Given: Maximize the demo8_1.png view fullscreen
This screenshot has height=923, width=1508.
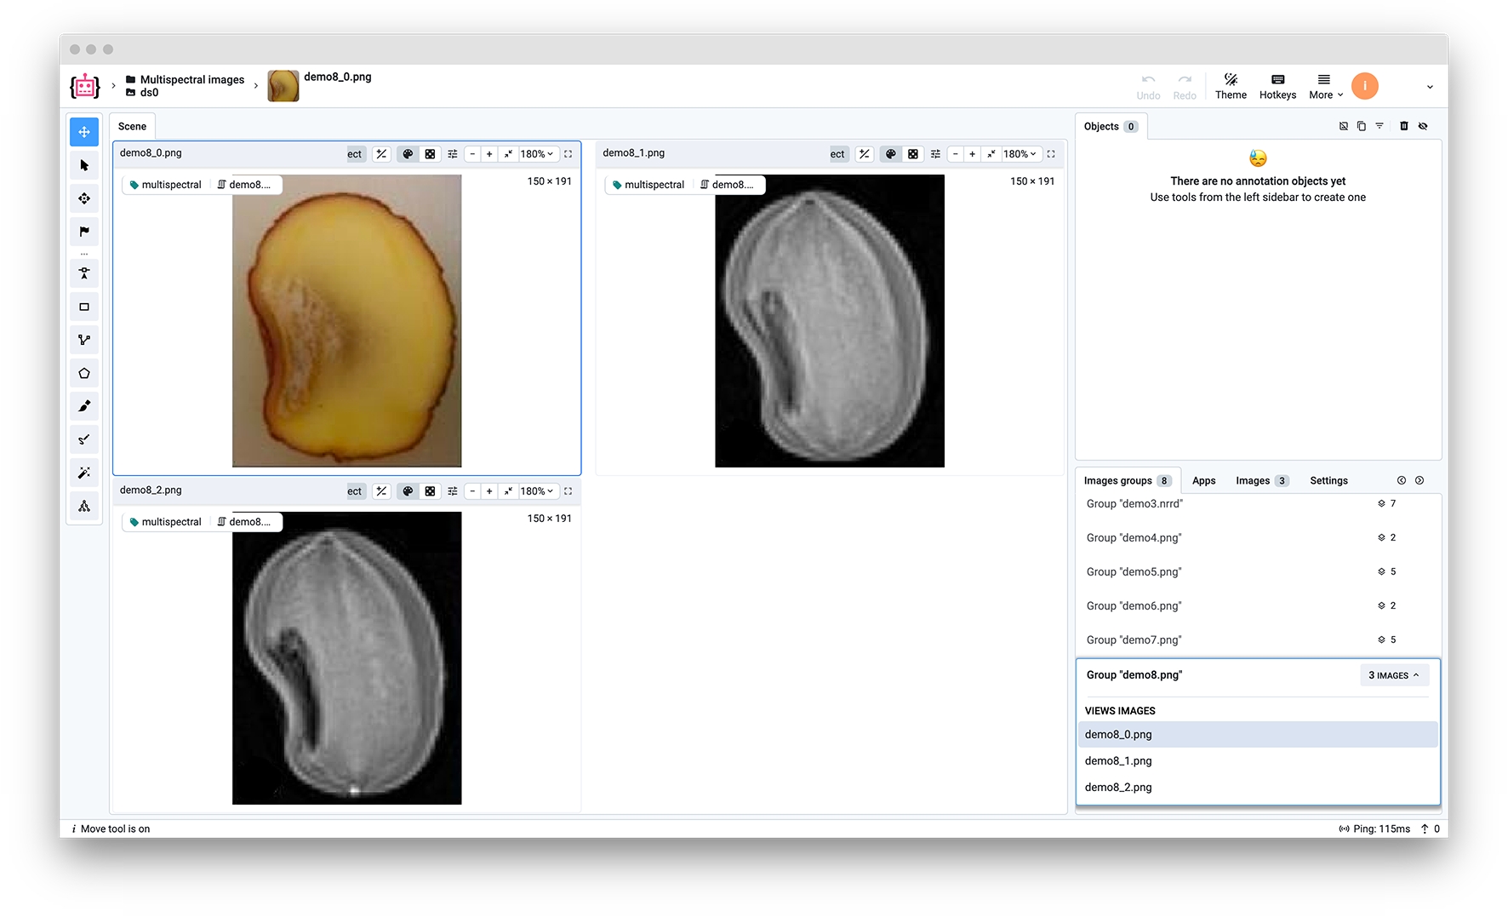Looking at the screenshot, I should [1051, 154].
